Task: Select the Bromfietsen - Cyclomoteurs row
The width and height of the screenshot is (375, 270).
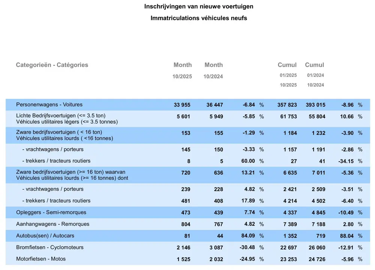Action: click(x=50, y=248)
